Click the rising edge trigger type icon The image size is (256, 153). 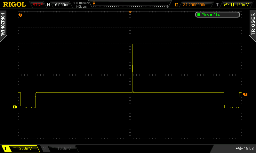tap(226, 5)
